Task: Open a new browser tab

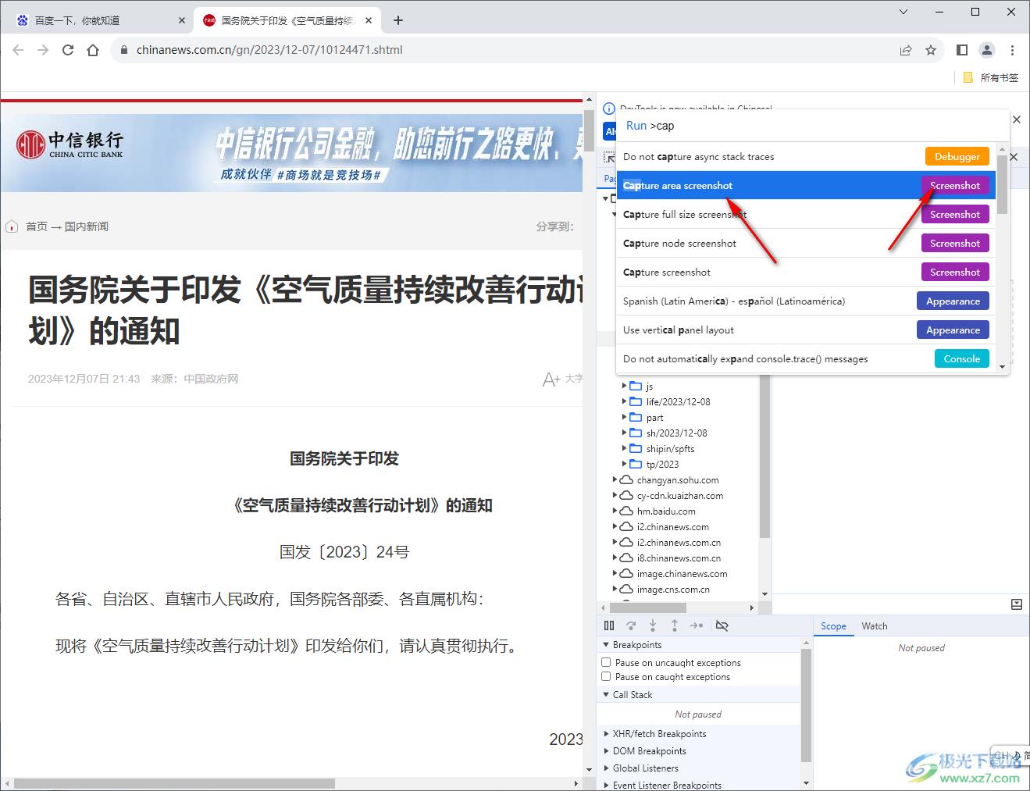Action: tap(398, 20)
